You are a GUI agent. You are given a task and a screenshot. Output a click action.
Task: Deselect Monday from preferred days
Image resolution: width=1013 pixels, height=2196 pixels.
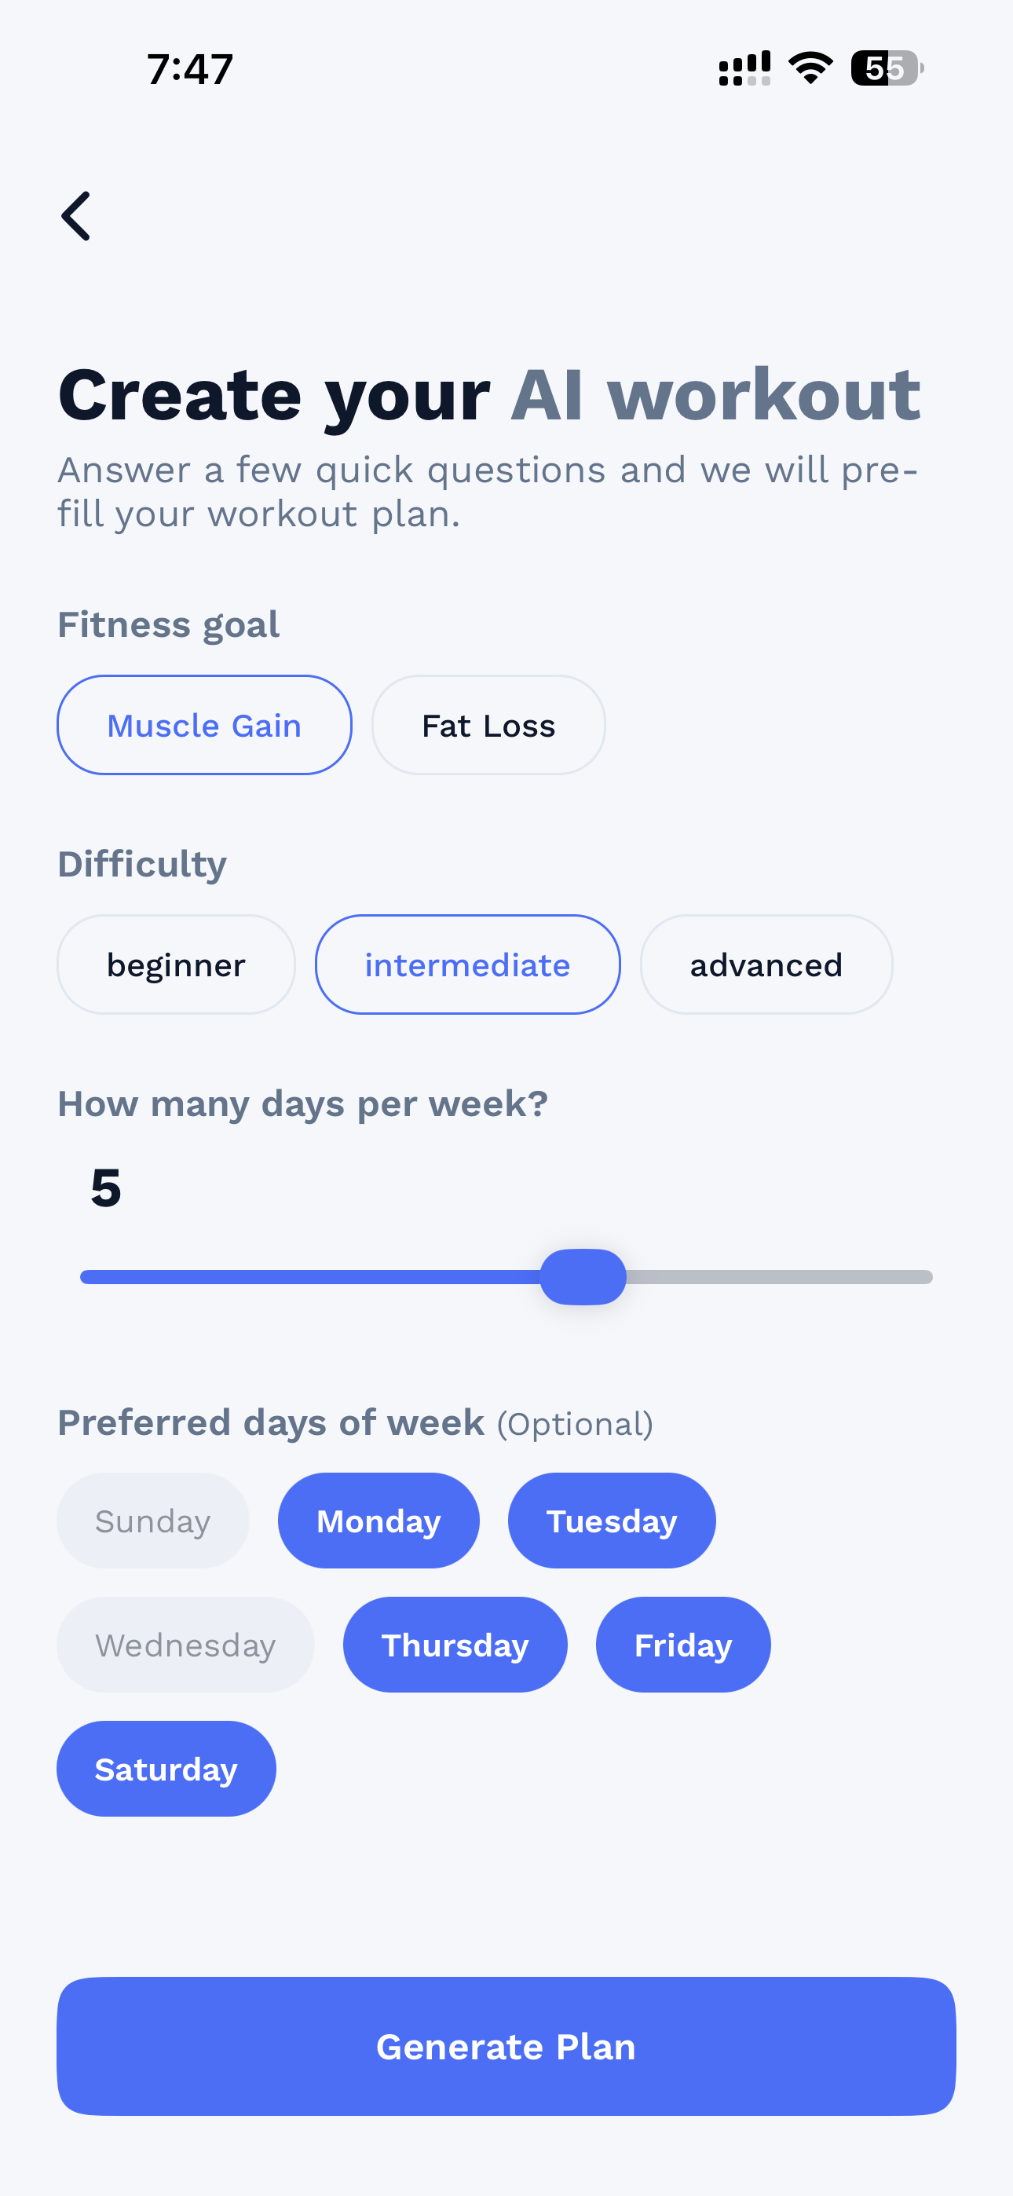click(x=379, y=1521)
